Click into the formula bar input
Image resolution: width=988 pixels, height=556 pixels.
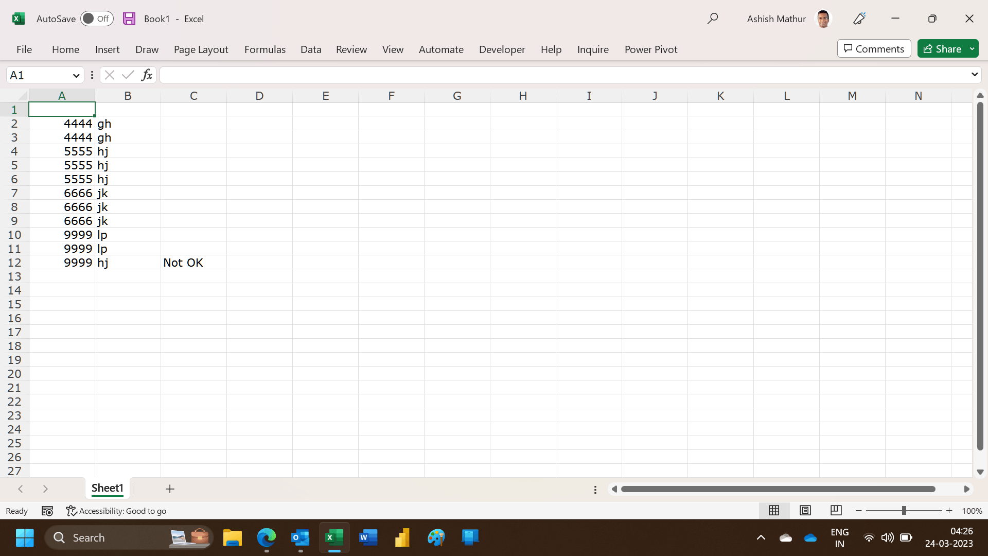coord(563,75)
